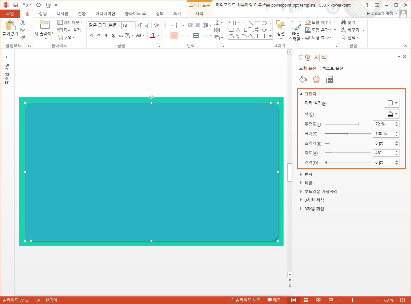
Task: Open the font name dropdown 맑은 고딕
Action: (x=119, y=25)
